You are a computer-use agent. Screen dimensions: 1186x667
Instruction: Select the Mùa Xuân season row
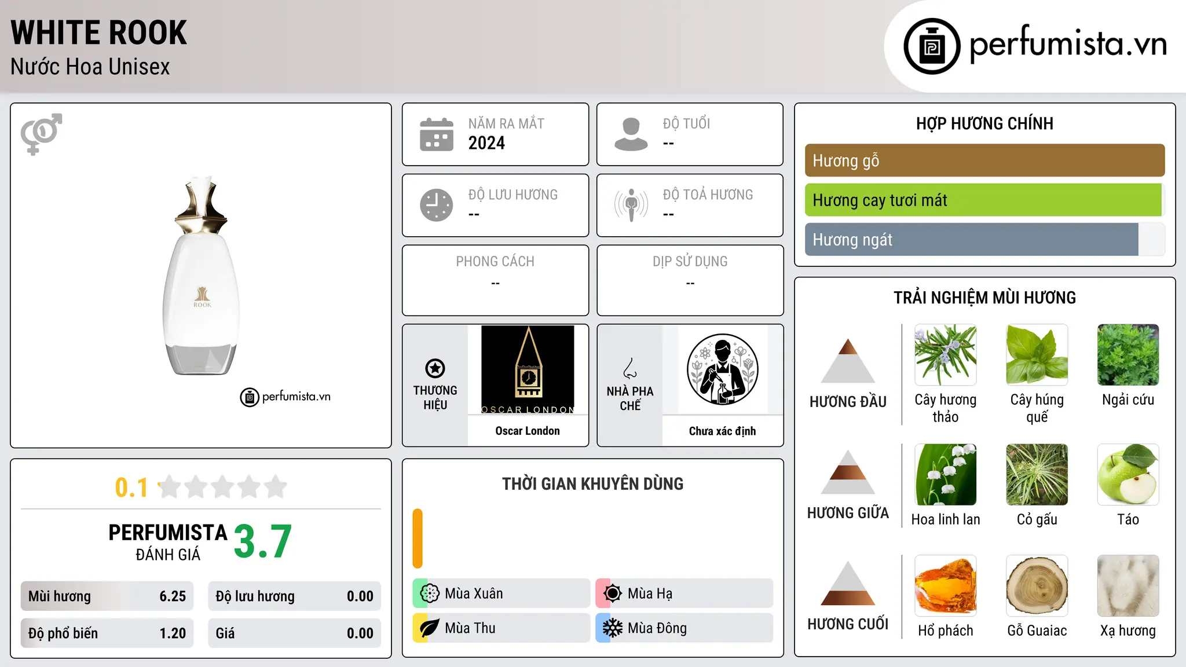(502, 593)
